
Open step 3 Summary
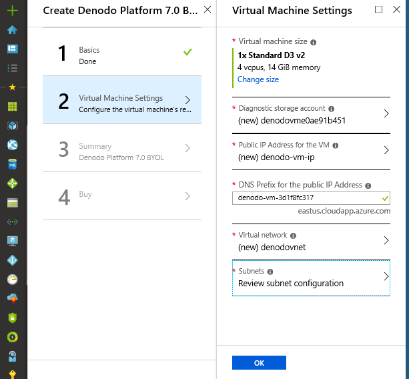click(x=122, y=148)
